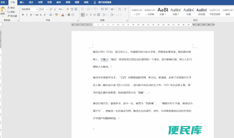Switch to the References (引用) tab
Viewport: 234px width, 138px height.
click(x=49, y=2)
